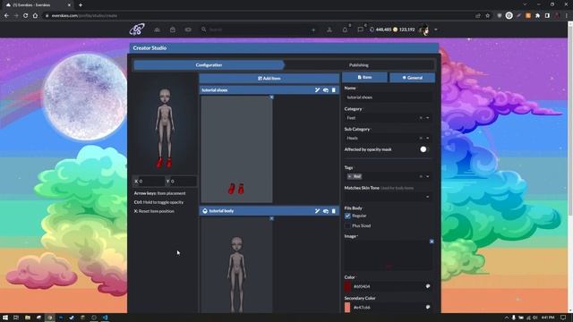Viewport: 573px width, 322px height.
Task: Click the Name input field
Action: pos(388,97)
